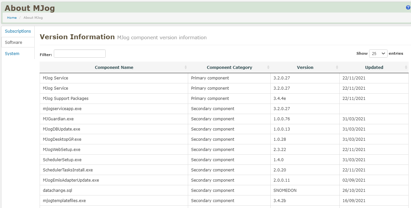Sort table by Updated header text

(374, 68)
